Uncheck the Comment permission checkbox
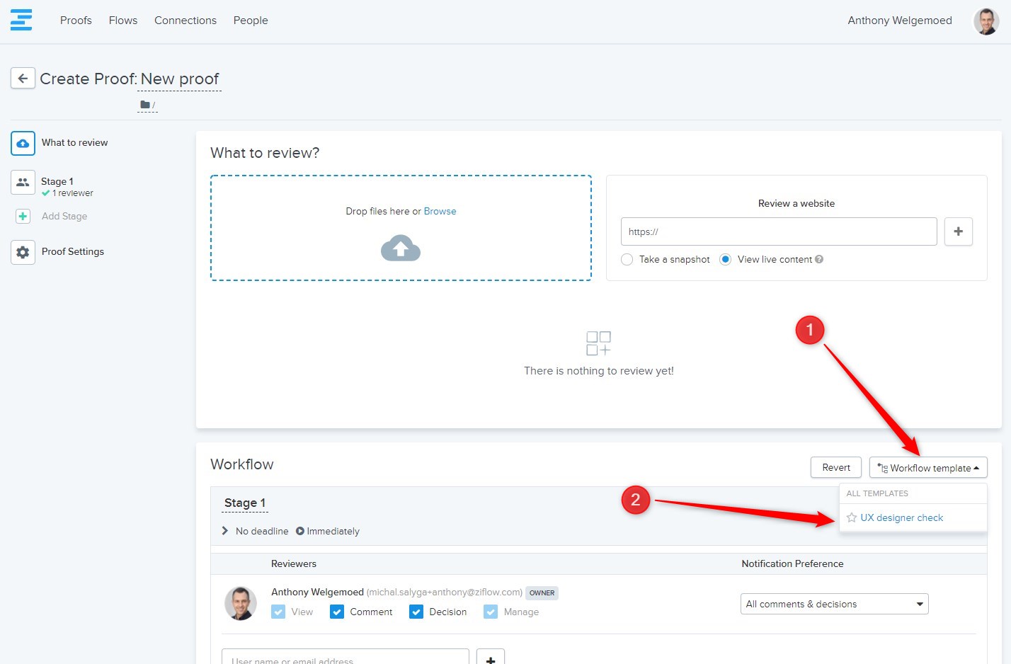 click(337, 612)
